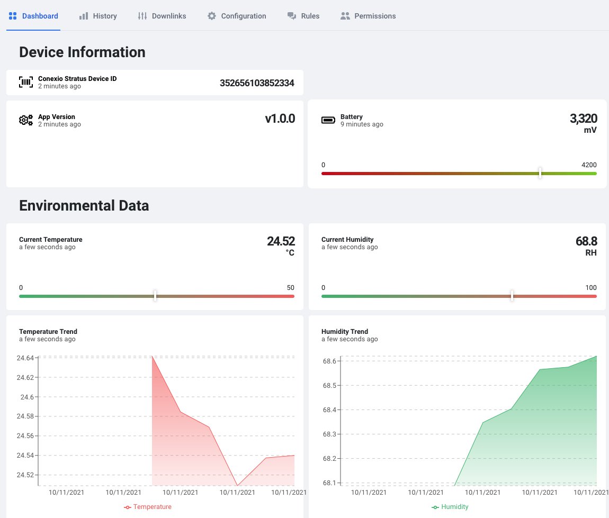The width and height of the screenshot is (609, 518).
Task: Click the Permissions people icon
Action: pos(345,16)
